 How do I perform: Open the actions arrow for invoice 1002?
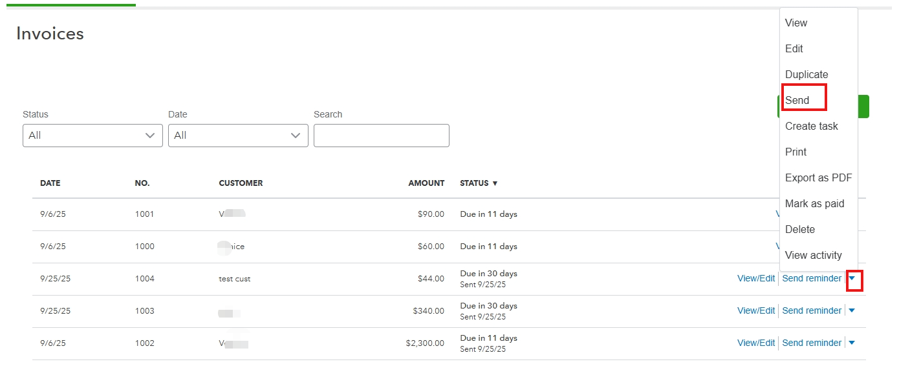coord(852,343)
